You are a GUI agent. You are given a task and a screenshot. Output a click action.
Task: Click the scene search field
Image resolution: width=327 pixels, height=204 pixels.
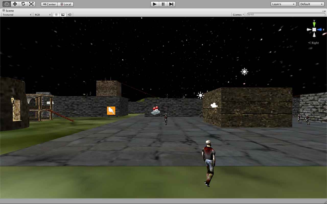[x=286, y=15]
